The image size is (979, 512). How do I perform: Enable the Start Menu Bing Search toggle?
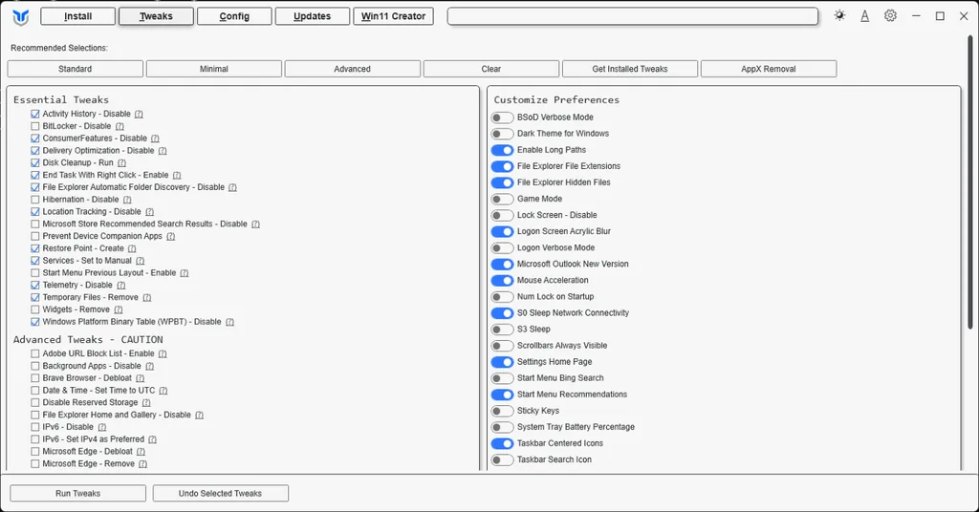(x=502, y=378)
